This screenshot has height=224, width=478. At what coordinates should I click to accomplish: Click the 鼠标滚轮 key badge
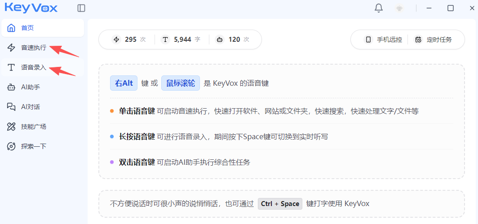[181, 83]
